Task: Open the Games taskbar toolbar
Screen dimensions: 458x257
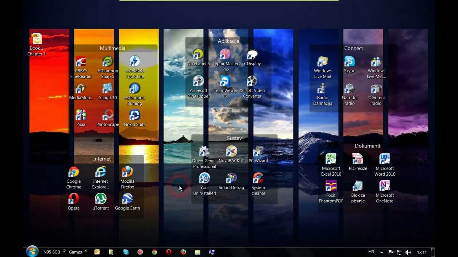Action: pos(75,252)
